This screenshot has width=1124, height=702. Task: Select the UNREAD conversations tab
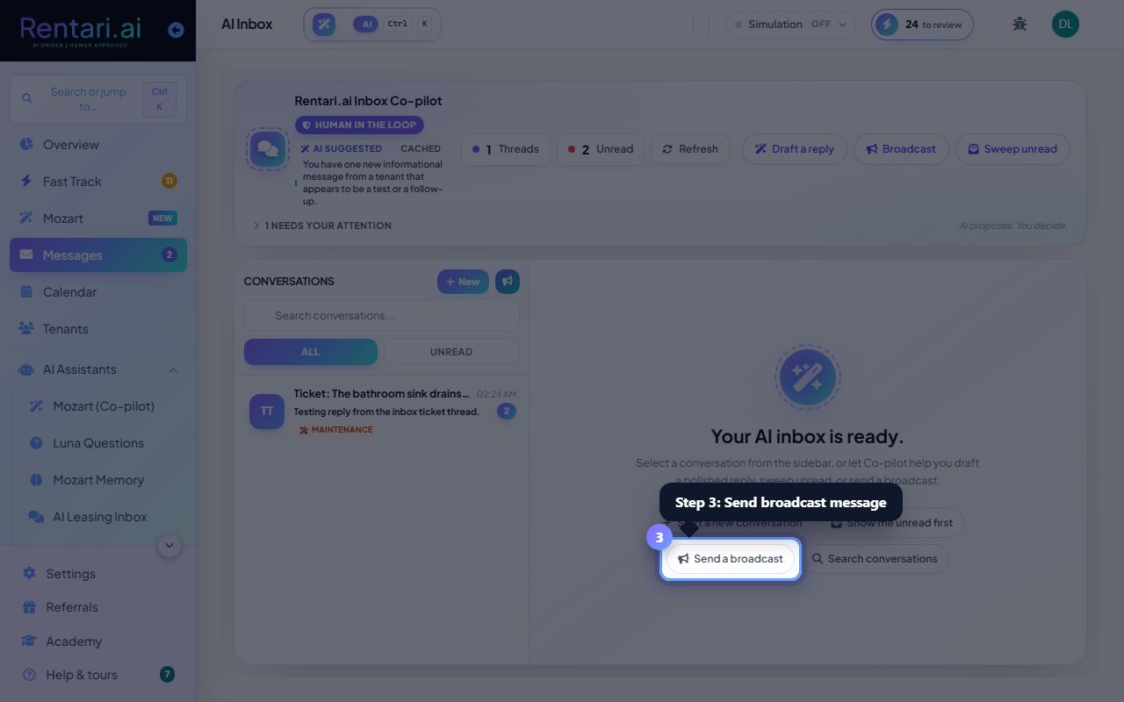451,352
